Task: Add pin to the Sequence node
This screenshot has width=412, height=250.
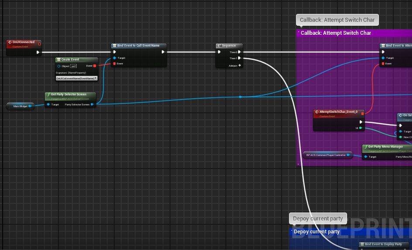Action: tap(235, 65)
